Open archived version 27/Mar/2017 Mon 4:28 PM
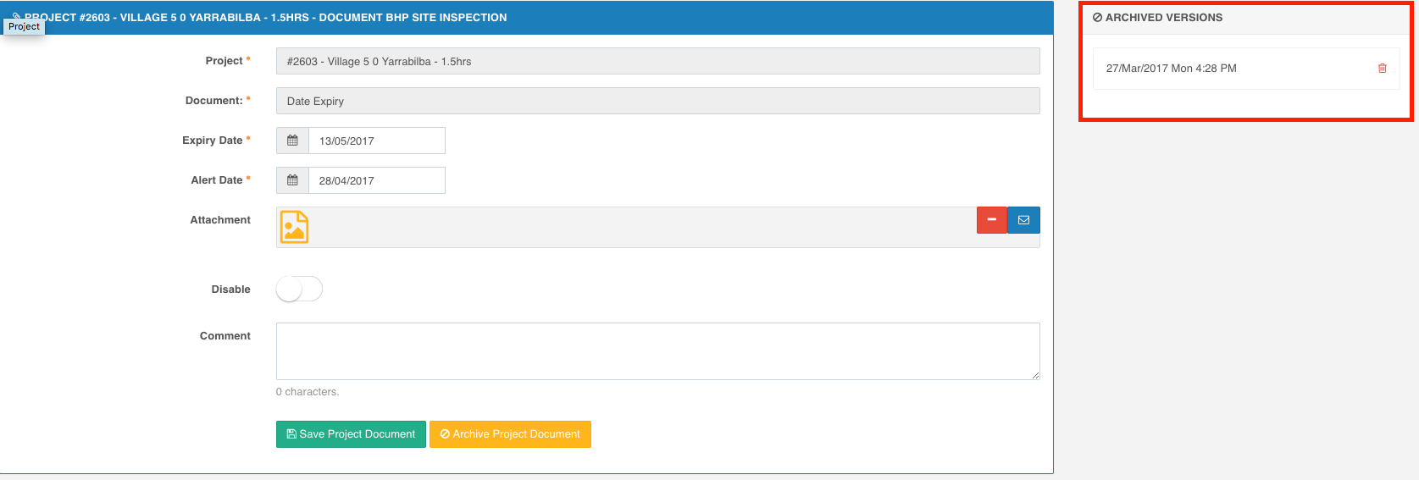This screenshot has height=480, width=1419. 1171,69
